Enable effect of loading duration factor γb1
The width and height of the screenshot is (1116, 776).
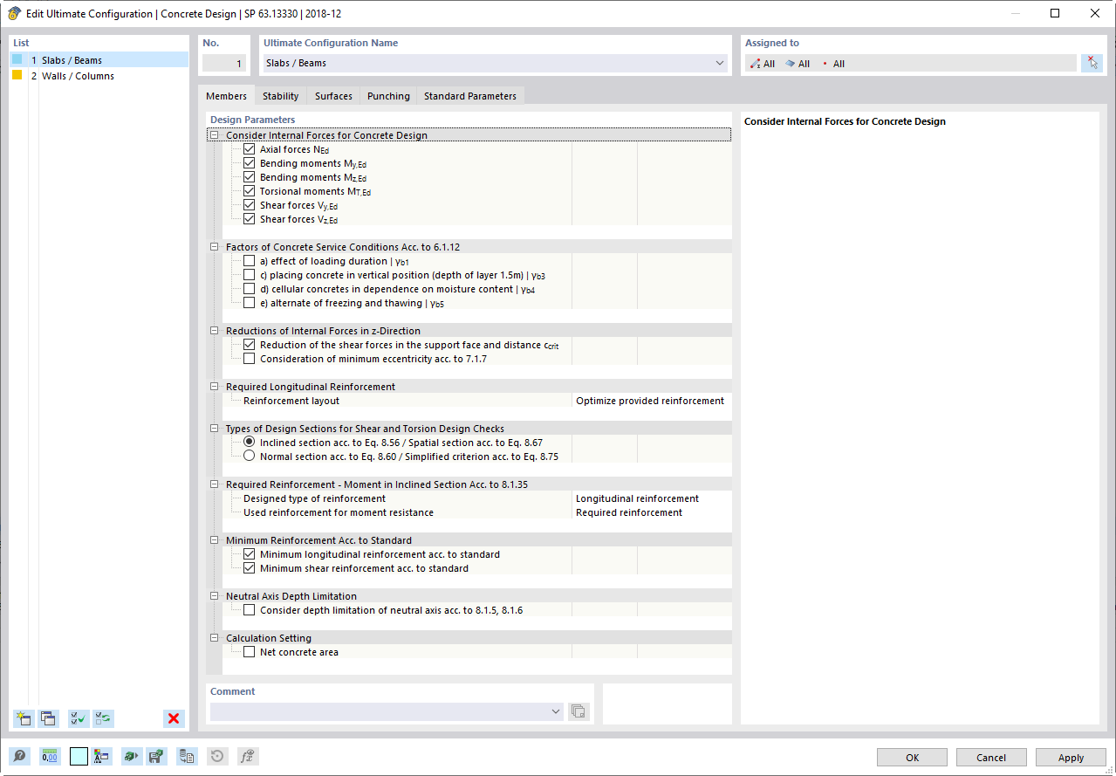pyautogui.click(x=249, y=261)
